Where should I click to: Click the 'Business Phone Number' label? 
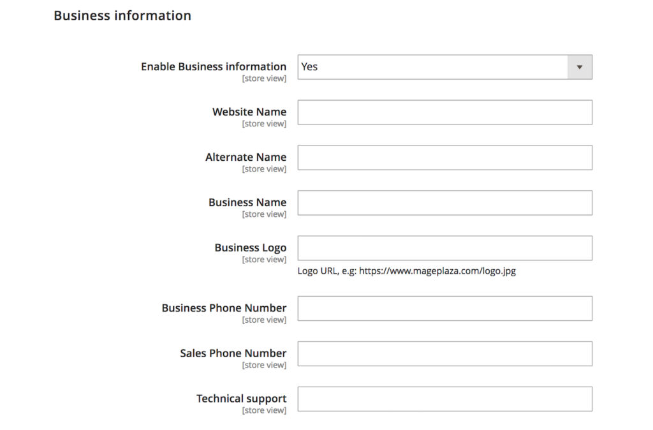(224, 308)
